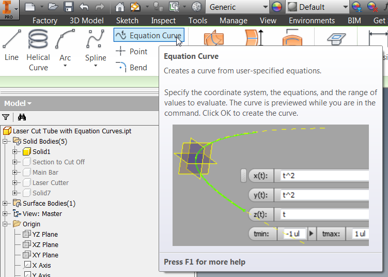Click the plane with box ribbon icon
388x277 pixels.
click(x=336, y=39)
